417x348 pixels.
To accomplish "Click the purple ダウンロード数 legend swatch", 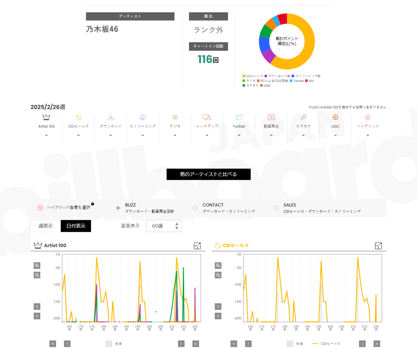I will (x=266, y=76).
